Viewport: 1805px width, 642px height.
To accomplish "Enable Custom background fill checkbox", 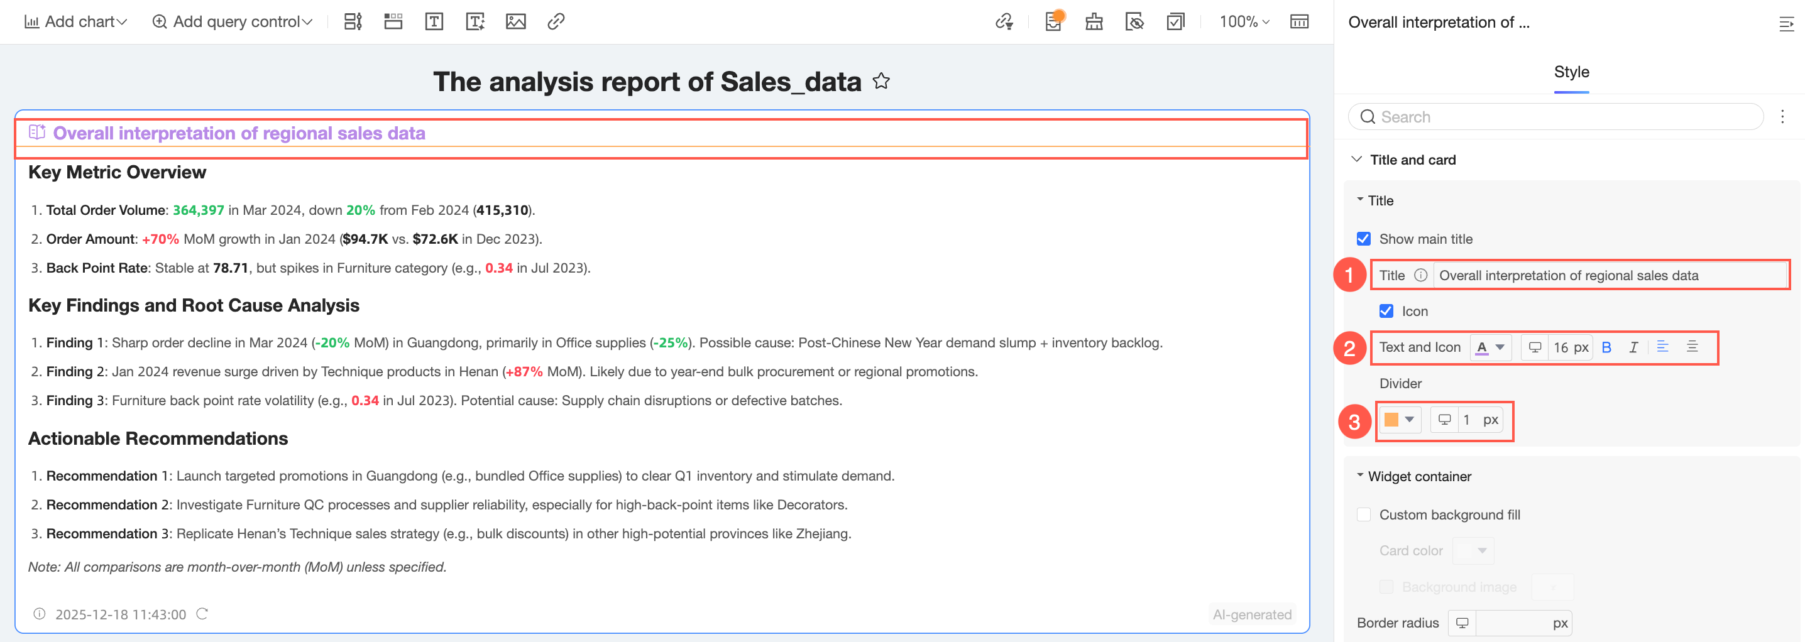I will point(1364,514).
